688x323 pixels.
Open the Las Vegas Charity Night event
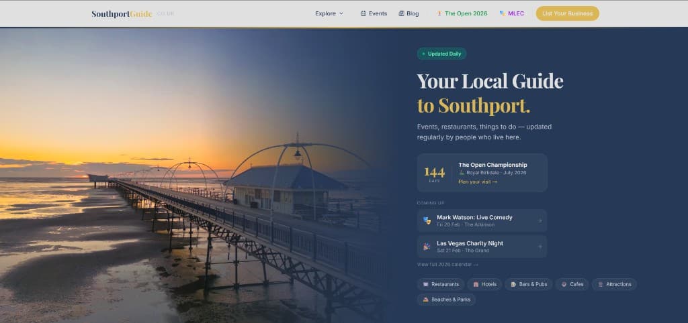coord(482,247)
